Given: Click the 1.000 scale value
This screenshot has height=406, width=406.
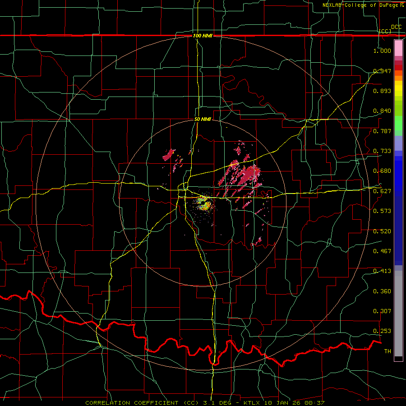Looking at the screenshot, I should click(382, 51).
